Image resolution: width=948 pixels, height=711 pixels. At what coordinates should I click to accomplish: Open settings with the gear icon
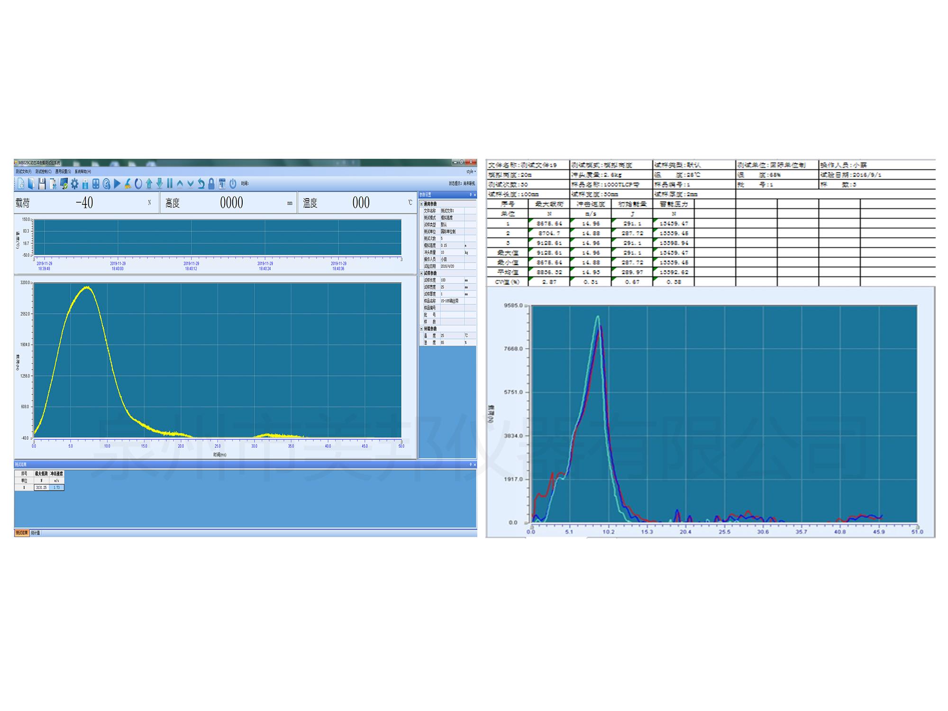point(74,183)
